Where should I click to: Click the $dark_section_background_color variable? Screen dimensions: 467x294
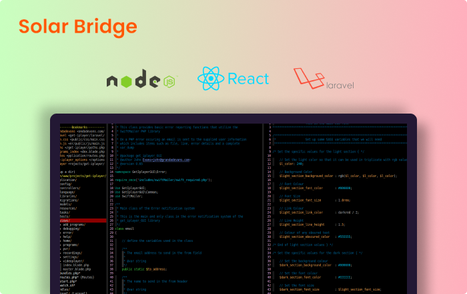coord(306,265)
